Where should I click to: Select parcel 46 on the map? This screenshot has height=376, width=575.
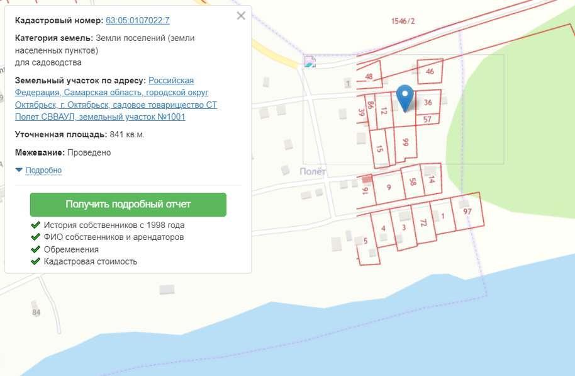click(x=430, y=71)
